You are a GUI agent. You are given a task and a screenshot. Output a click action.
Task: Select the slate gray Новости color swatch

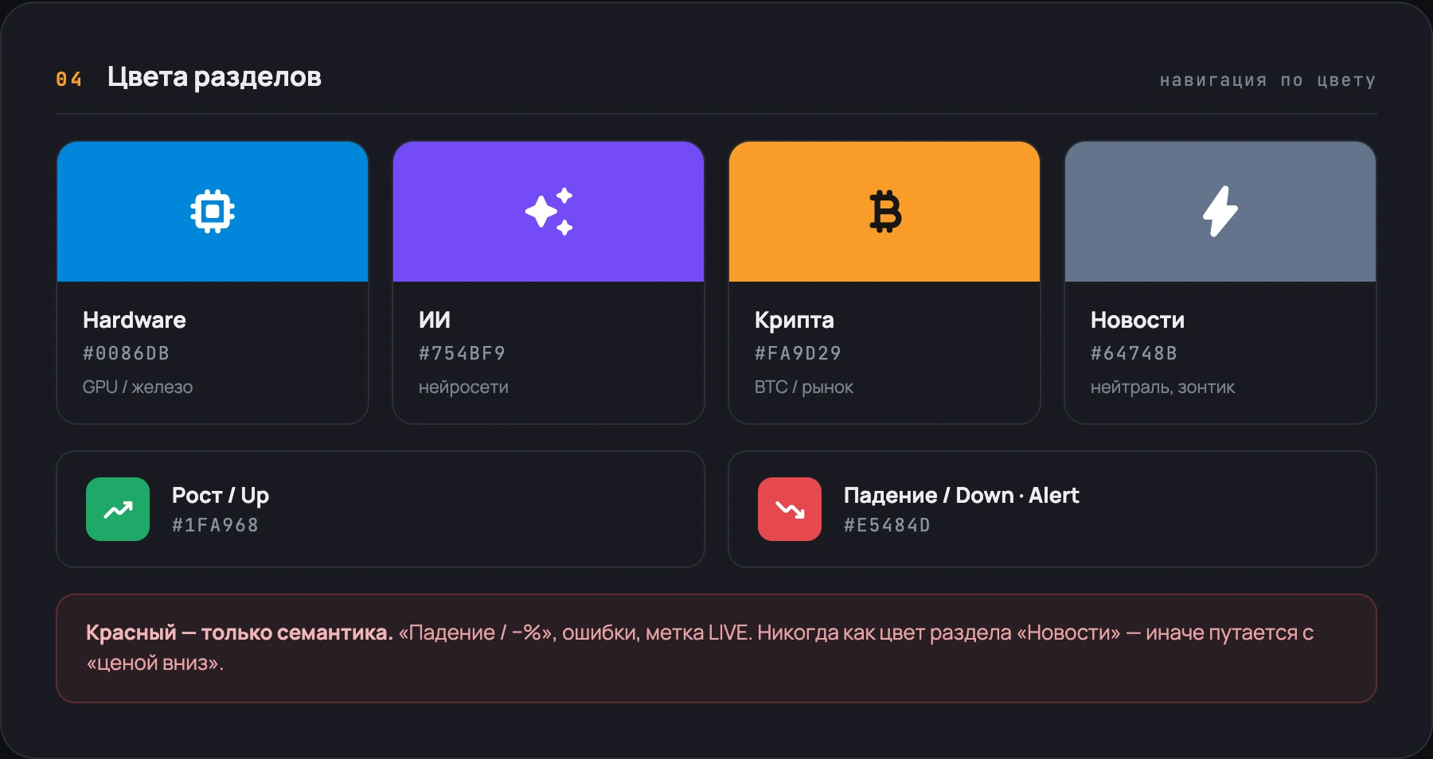pos(1220,212)
